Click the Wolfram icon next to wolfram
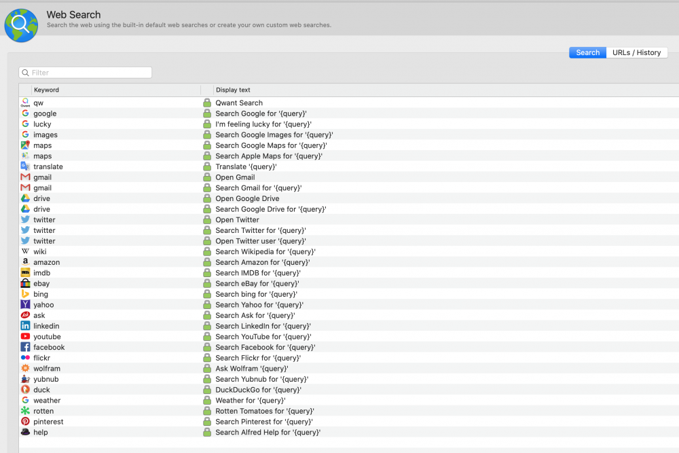The width and height of the screenshot is (679, 453). click(25, 368)
